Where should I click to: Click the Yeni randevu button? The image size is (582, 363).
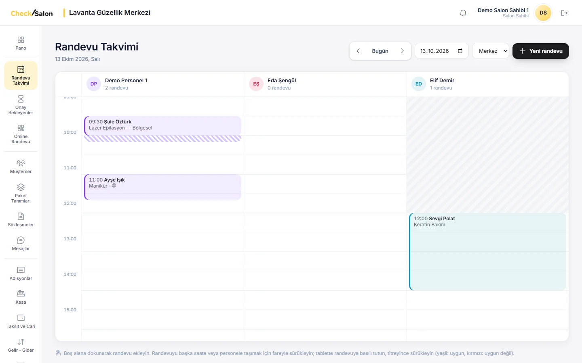(x=541, y=51)
